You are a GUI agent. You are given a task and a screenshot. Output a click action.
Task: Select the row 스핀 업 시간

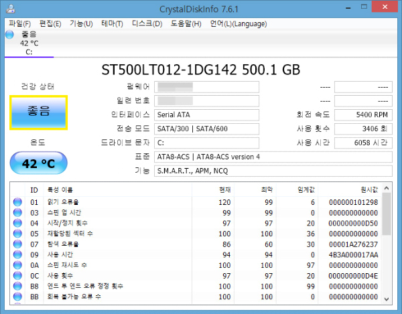point(196,213)
